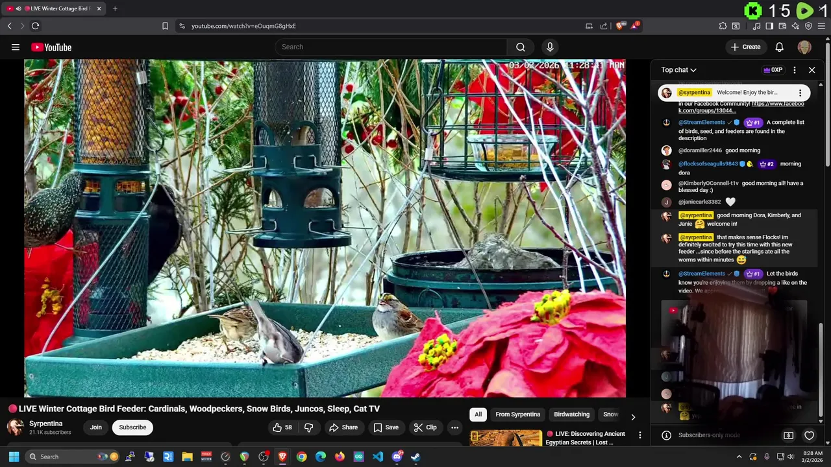The image size is (831, 467).
Task: Subscribe to Syrpentina
Action: coord(132,427)
